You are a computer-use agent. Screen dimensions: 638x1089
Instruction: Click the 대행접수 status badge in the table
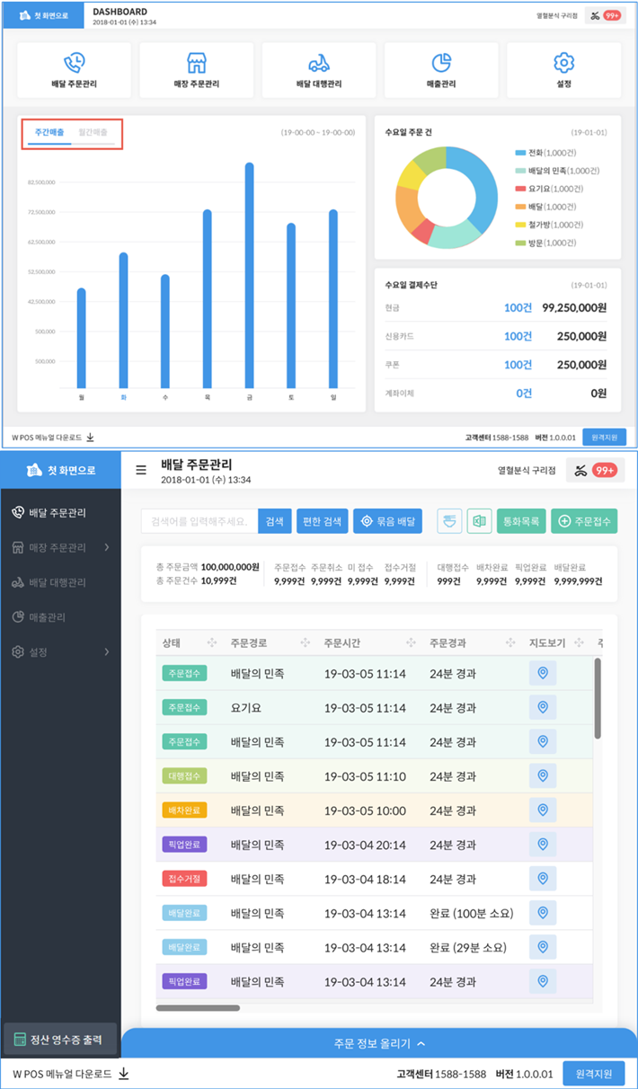click(x=184, y=776)
